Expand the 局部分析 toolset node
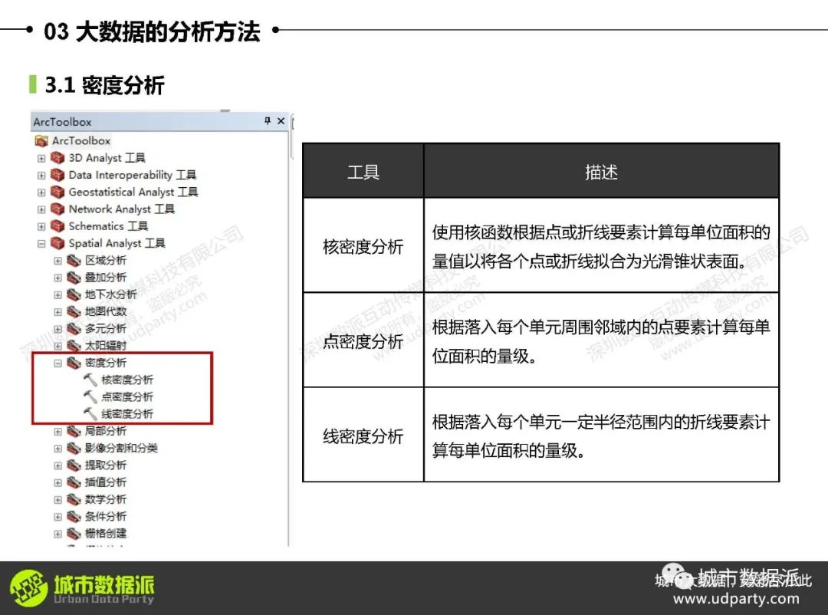Image resolution: width=828 pixels, height=615 pixels. [x=58, y=432]
